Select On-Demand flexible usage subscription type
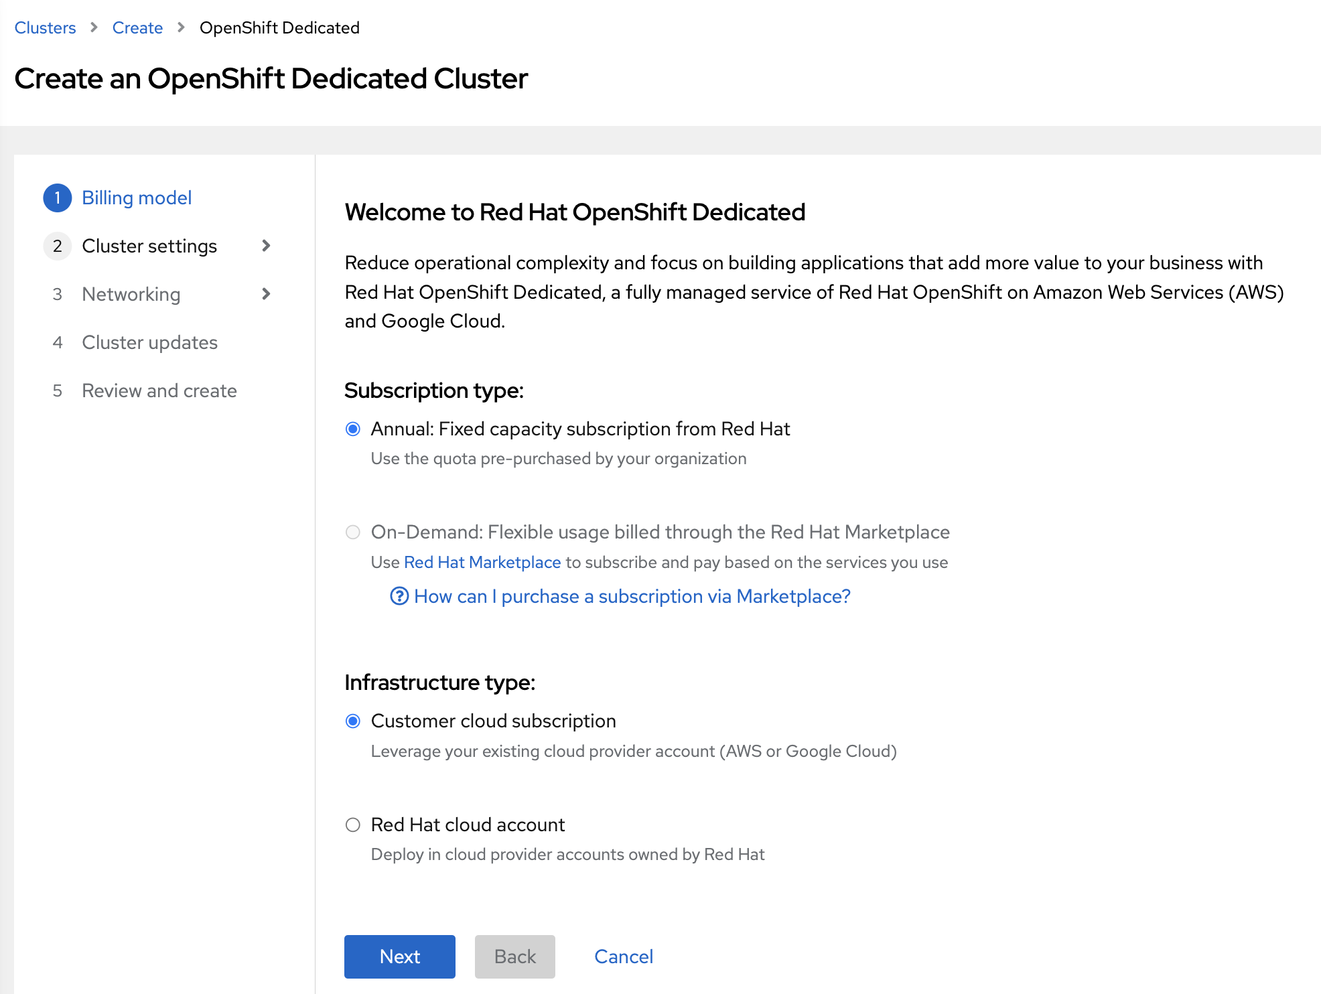 click(x=353, y=532)
